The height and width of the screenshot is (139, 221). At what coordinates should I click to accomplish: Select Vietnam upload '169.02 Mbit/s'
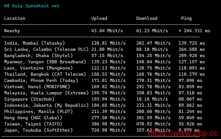pos(108,87)
